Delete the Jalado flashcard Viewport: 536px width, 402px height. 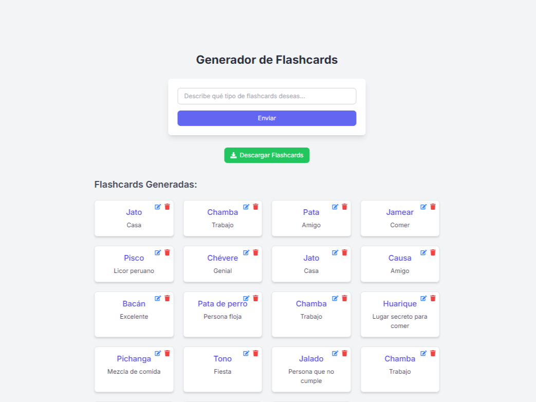pos(344,353)
